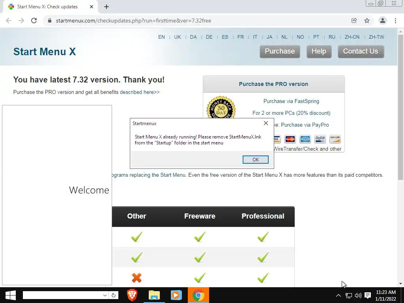Open the Windows Start button

click(x=11, y=295)
